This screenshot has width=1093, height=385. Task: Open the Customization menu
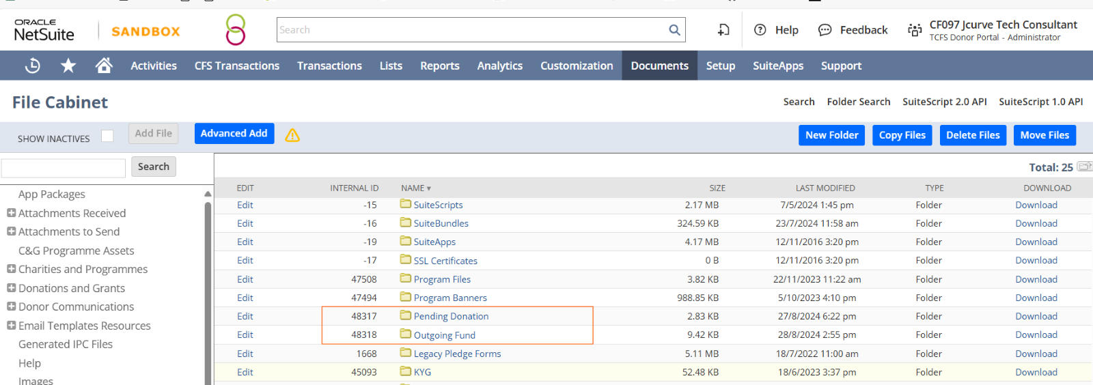577,66
